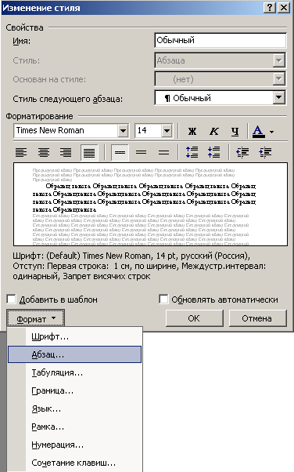
Task: Set 1.5 line spacing
Action: tap(142, 152)
